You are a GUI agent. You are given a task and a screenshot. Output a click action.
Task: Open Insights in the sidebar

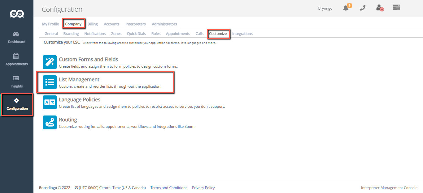16,82
